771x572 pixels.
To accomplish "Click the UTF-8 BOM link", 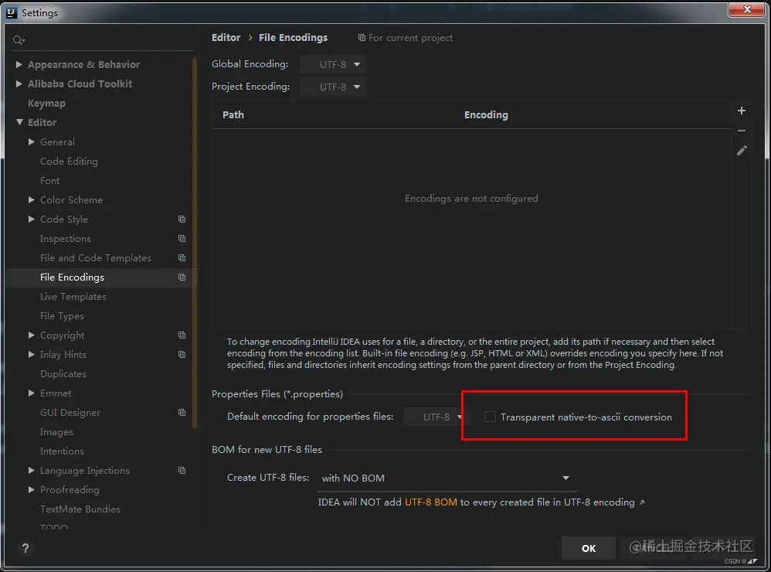I will (431, 502).
